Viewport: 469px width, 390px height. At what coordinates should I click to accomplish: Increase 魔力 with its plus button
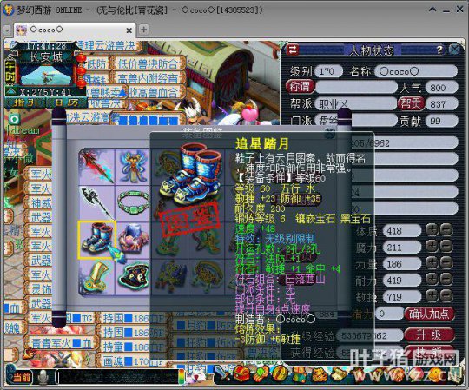coord(432,247)
